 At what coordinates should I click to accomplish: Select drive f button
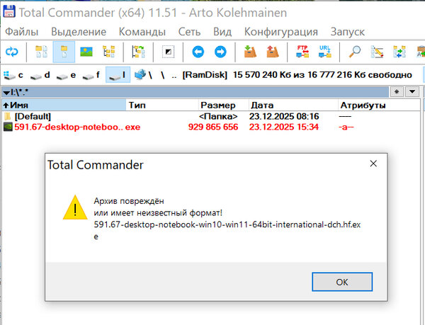pos(91,75)
